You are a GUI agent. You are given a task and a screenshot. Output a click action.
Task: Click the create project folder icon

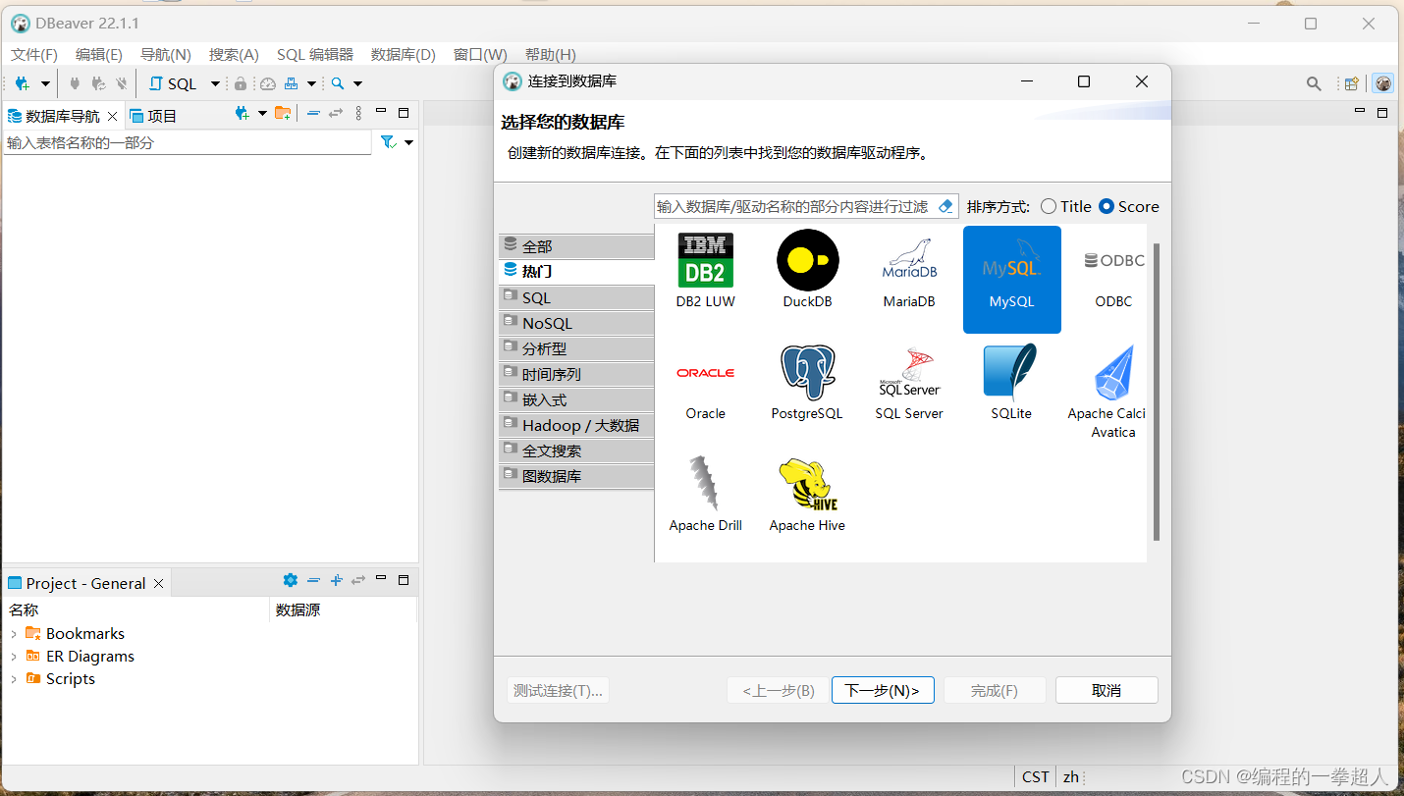tap(283, 113)
